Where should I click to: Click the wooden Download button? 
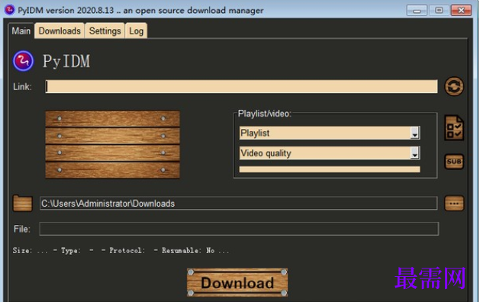point(237,282)
